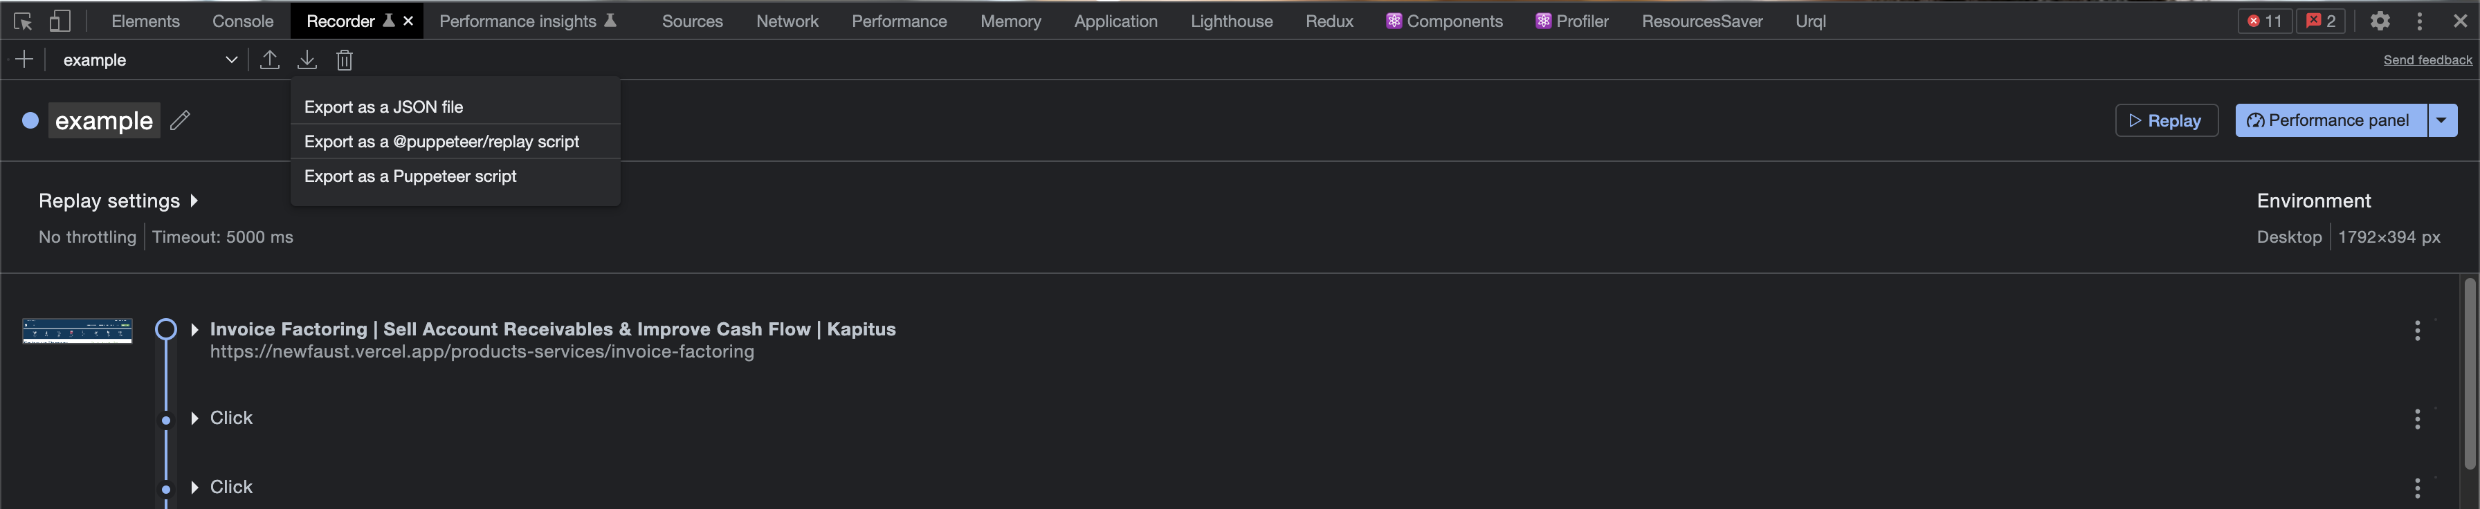Open the example recording selector dropdown
Viewport: 2480px width, 509px height.
(149, 59)
